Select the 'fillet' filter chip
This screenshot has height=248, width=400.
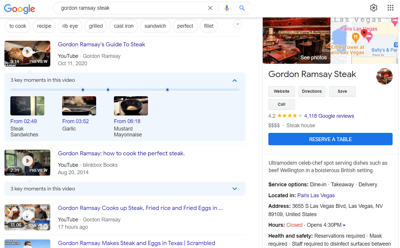pos(209,26)
